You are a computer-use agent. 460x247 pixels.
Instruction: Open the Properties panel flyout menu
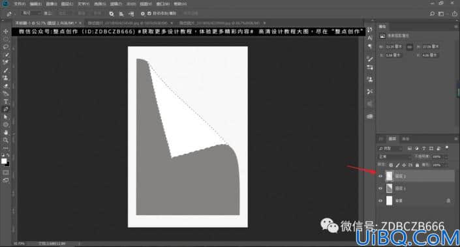[456, 26]
